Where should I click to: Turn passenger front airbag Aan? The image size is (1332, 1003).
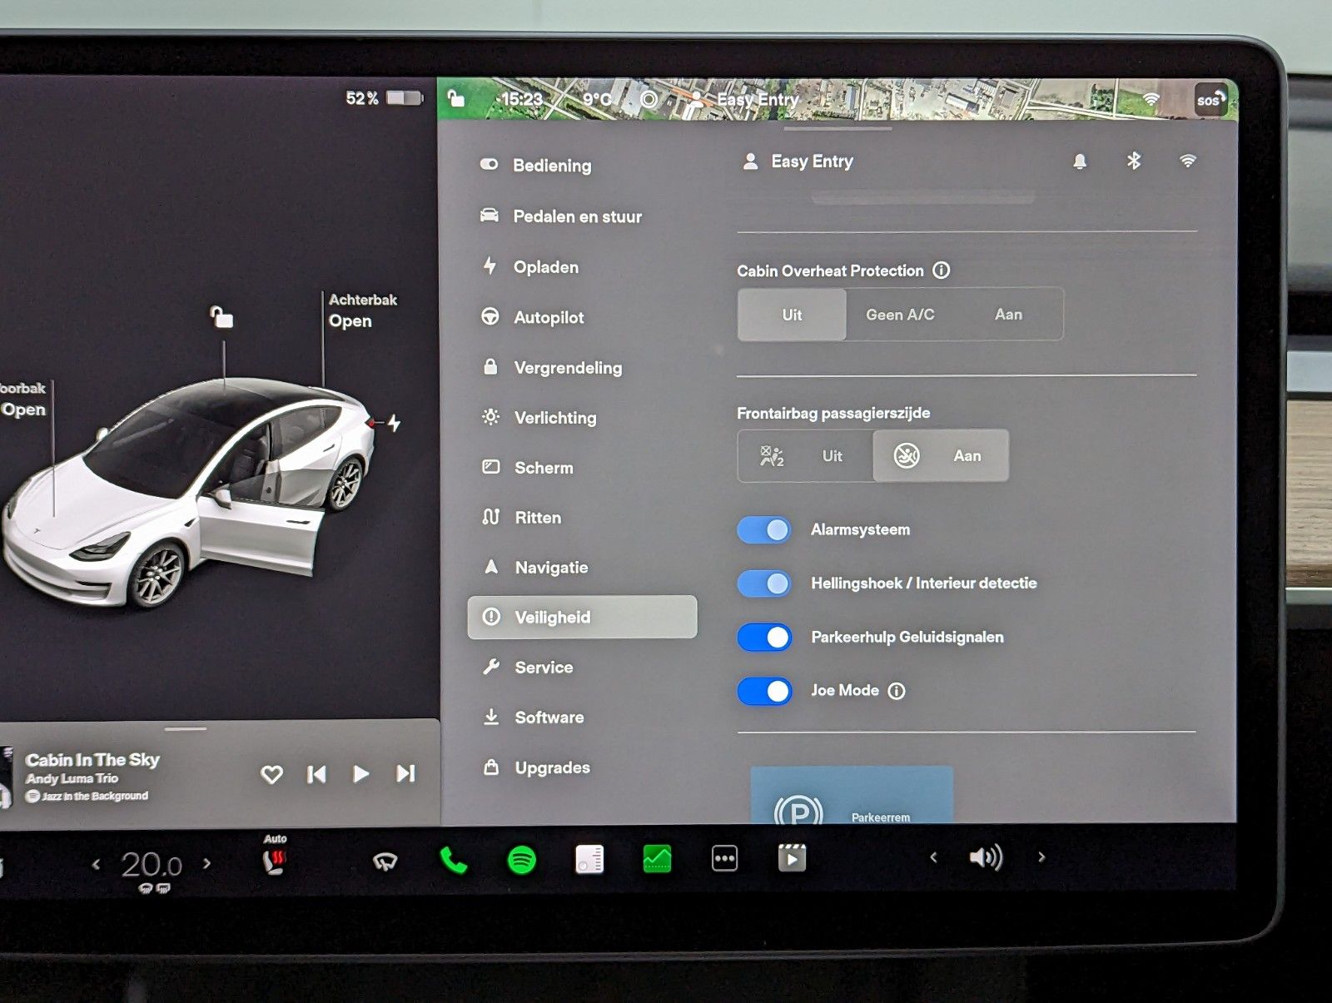(941, 455)
